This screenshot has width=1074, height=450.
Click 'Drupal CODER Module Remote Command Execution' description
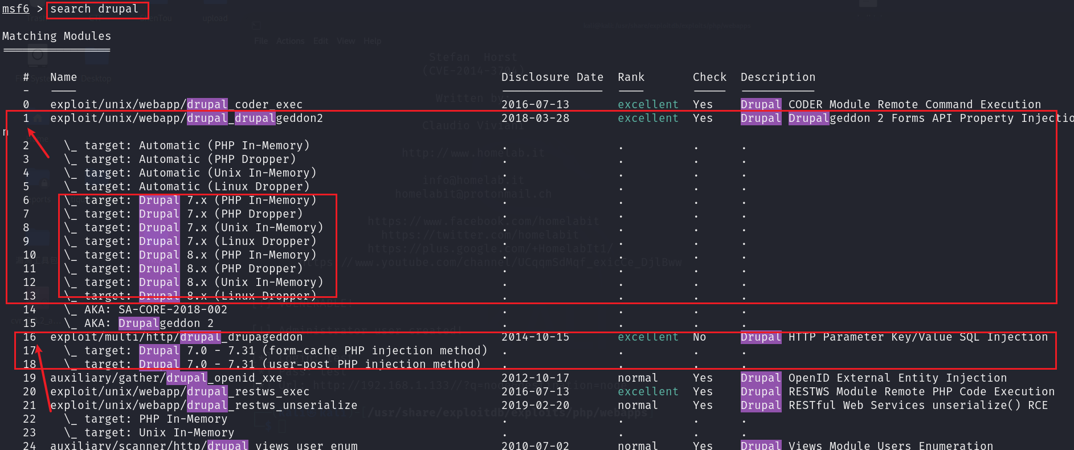tap(891, 104)
